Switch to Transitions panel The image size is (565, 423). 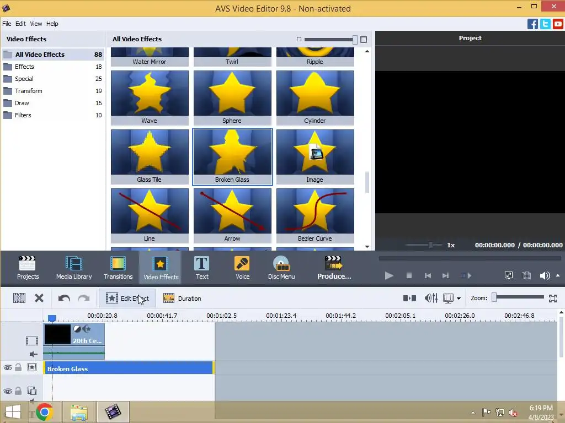(118, 268)
